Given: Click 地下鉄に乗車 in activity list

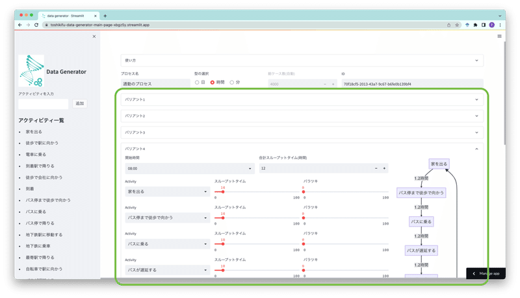Looking at the screenshot, I should tap(38, 246).
